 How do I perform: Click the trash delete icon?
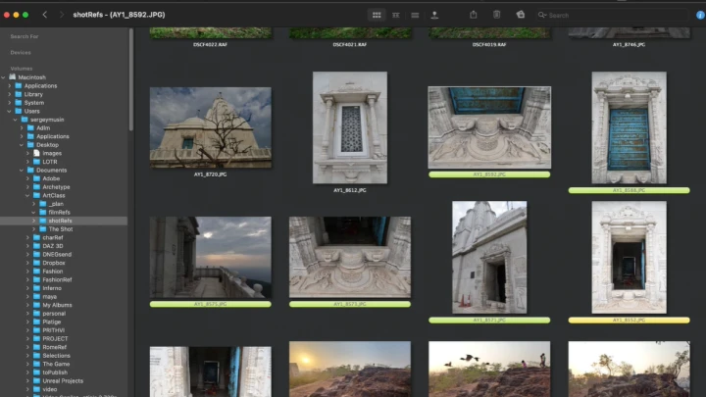(496, 15)
